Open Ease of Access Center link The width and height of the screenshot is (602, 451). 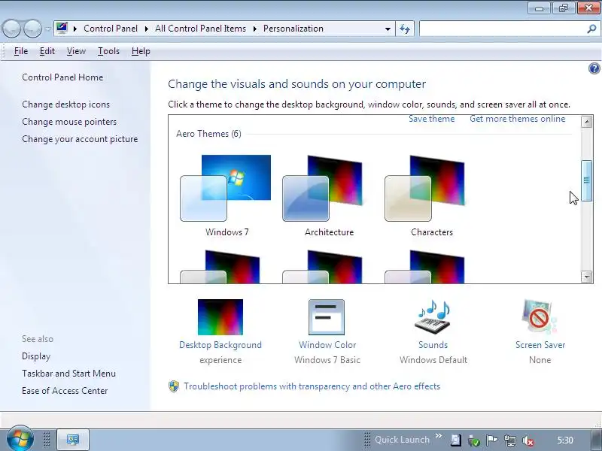[65, 391]
